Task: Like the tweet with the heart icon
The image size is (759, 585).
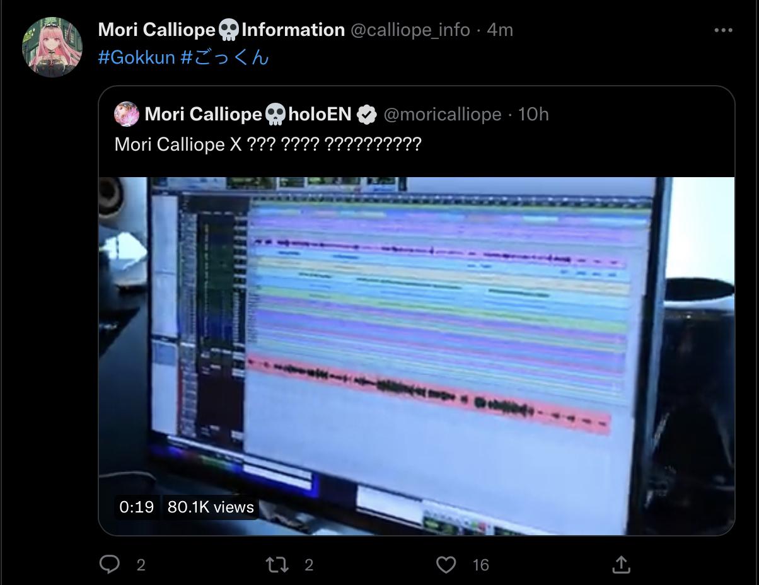Action: 446,564
